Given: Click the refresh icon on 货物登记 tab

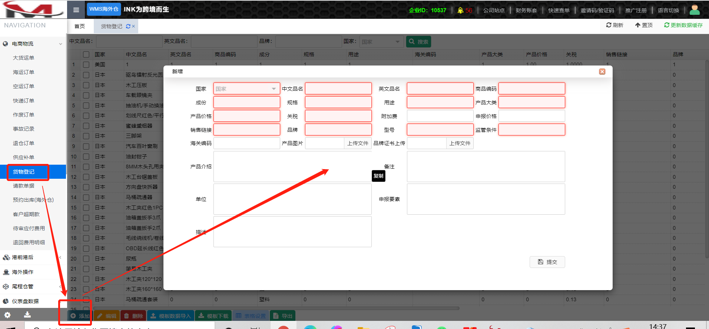Looking at the screenshot, I should tap(128, 26).
